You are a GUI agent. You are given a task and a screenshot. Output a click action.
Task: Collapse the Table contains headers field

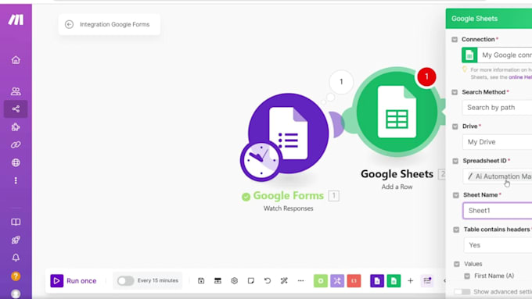click(x=456, y=230)
